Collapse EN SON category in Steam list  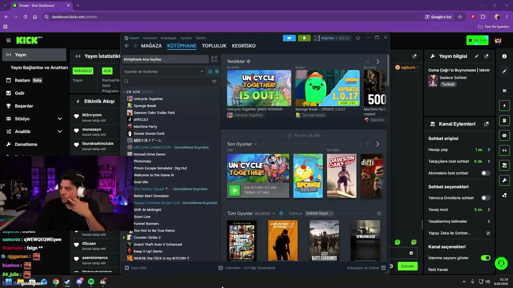124,92
